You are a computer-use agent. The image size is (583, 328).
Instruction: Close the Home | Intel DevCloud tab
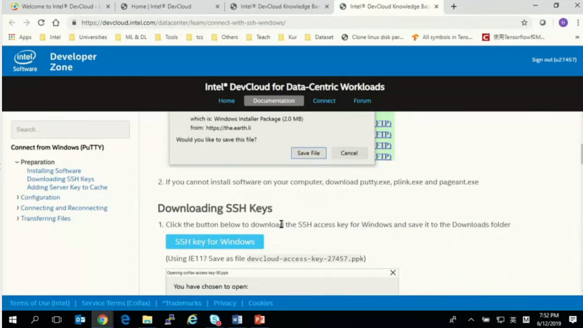(217, 7)
